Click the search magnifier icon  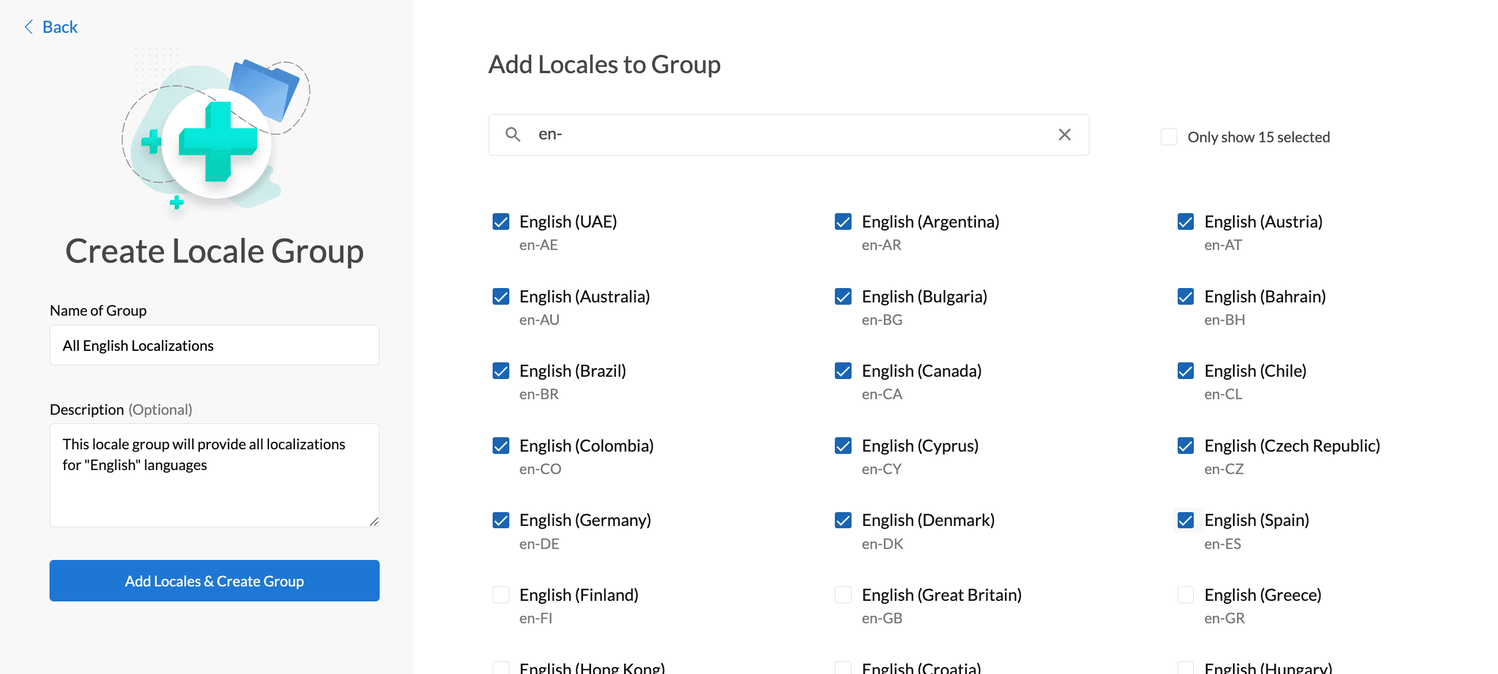tap(513, 134)
